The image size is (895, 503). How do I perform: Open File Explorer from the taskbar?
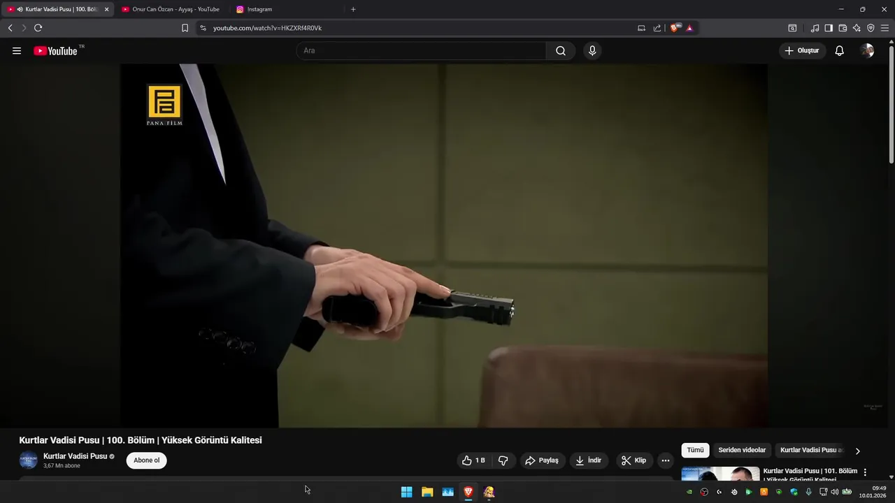(x=427, y=492)
